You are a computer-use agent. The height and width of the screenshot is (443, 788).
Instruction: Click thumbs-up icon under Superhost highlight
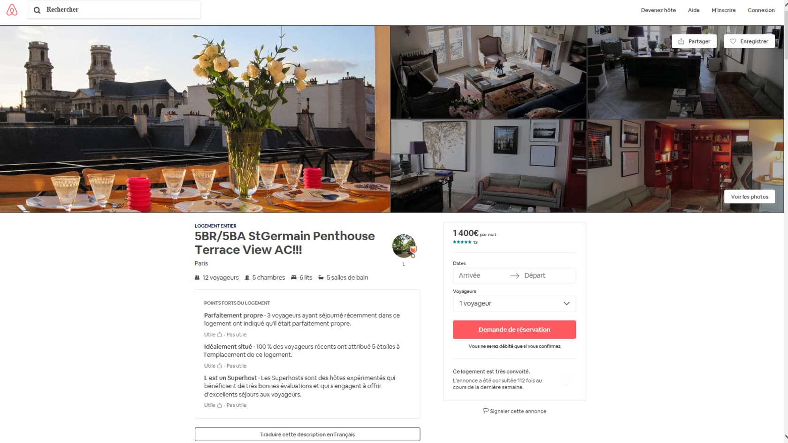click(x=219, y=405)
